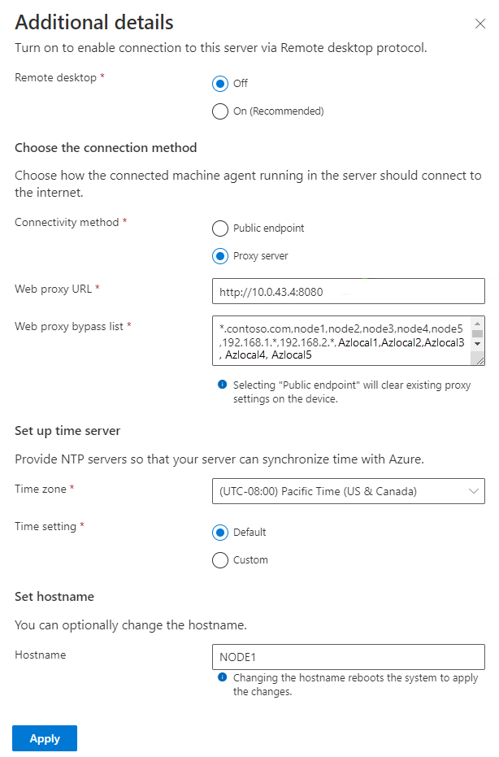Select Remote desktop Off option
The width and height of the screenshot is (499, 757).
(220, 84)
